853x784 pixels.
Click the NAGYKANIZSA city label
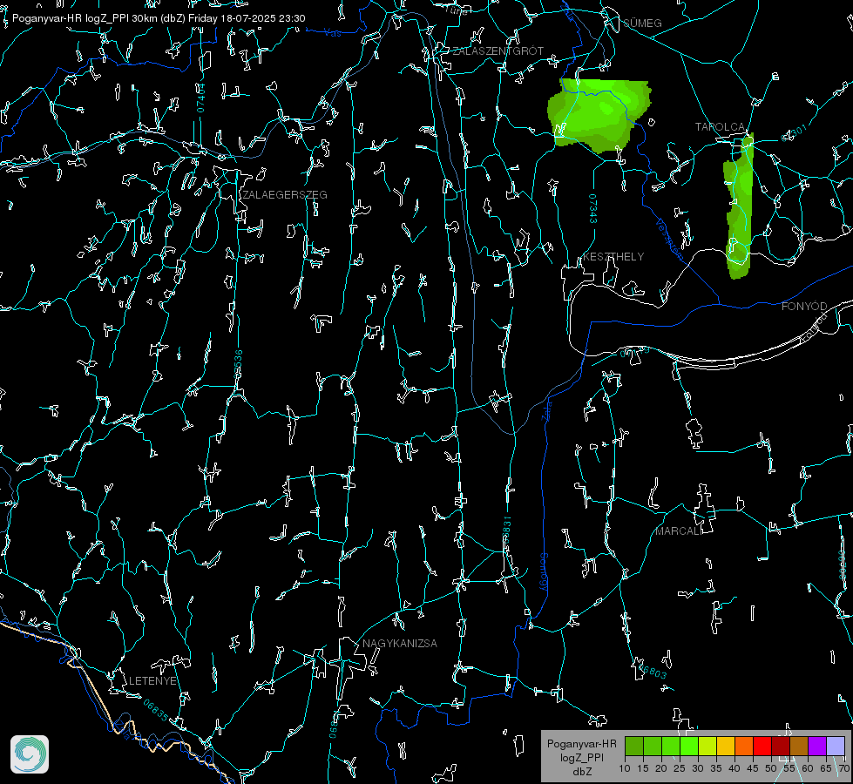click(x=400, y=644)
